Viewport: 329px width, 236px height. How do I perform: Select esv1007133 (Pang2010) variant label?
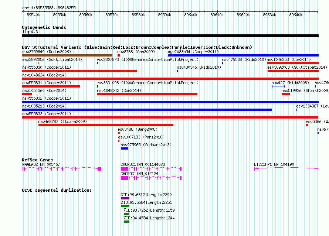(141, 137)
